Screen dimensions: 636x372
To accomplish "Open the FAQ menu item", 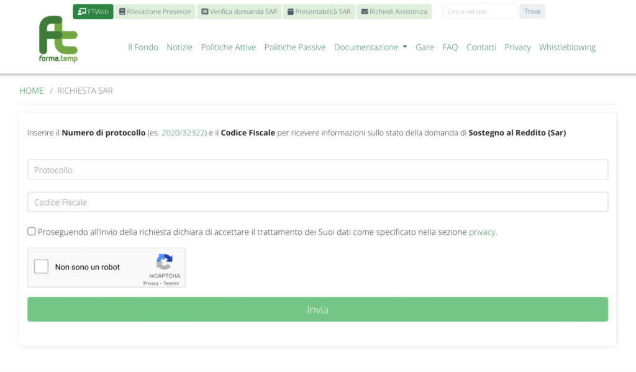I will (450, 47).
